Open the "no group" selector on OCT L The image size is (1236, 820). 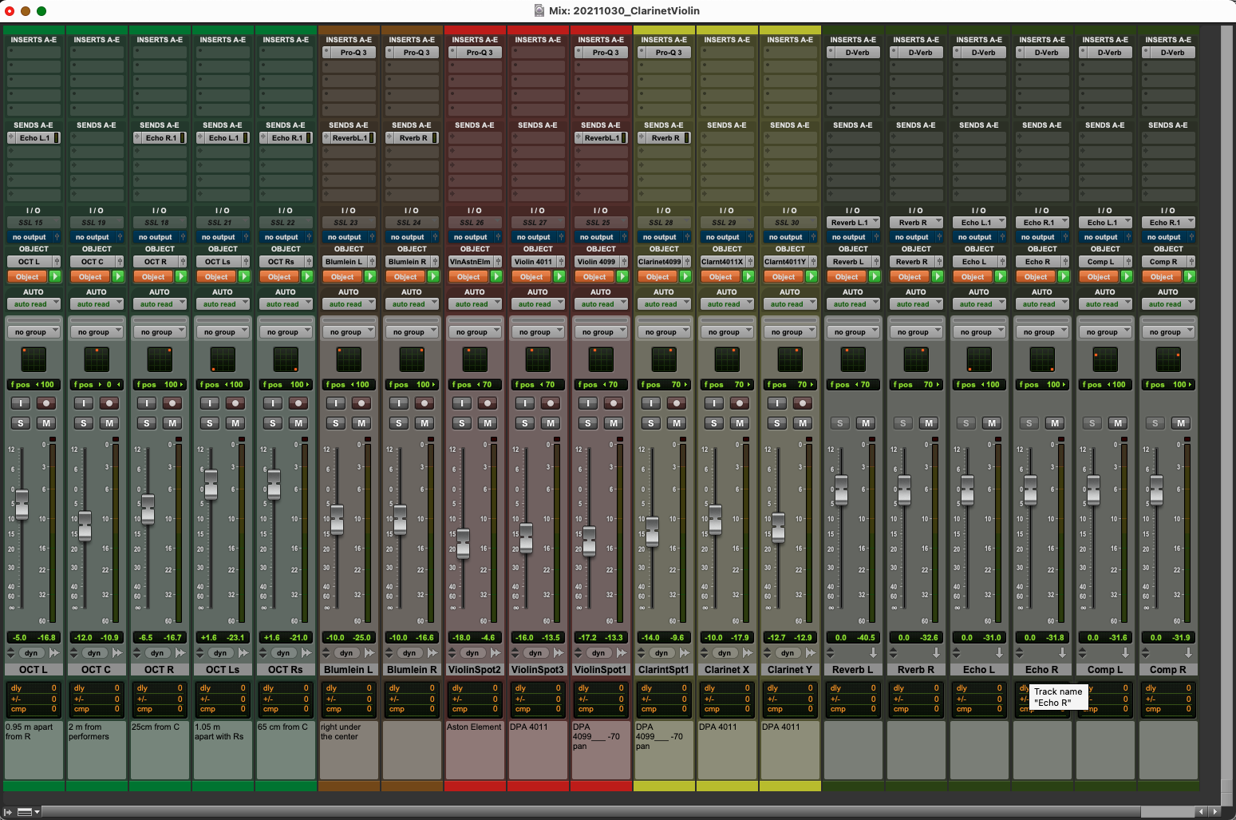(34, 330)
